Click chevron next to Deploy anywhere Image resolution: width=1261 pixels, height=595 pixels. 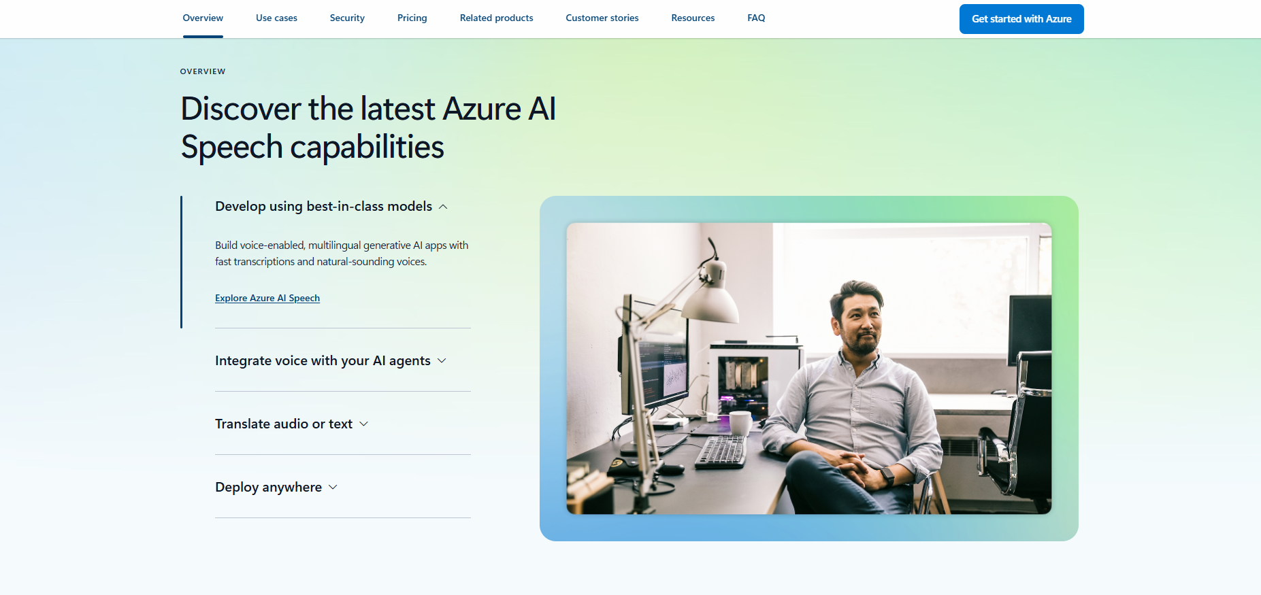click(x=333, y=487)
